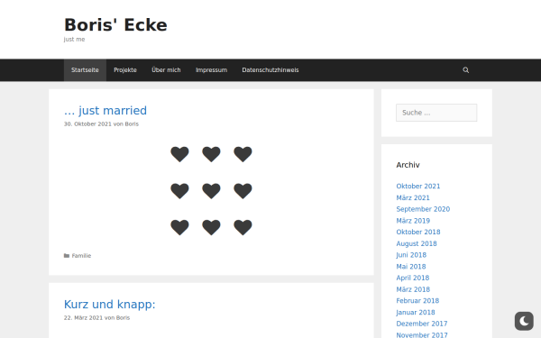
Task: Open the Datenschutzhinweis page
Action: (x=270, y=70)
